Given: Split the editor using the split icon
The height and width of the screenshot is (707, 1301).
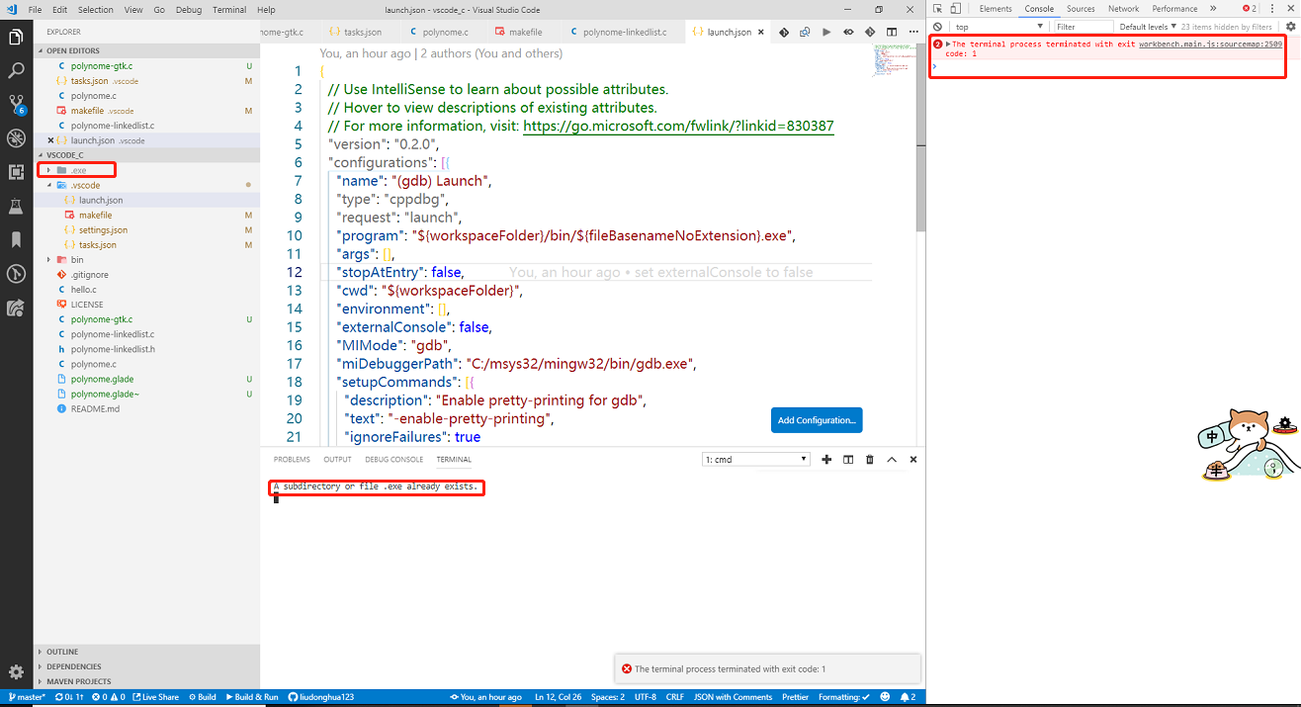Looking at the screenshot, I should coord(891,31).
